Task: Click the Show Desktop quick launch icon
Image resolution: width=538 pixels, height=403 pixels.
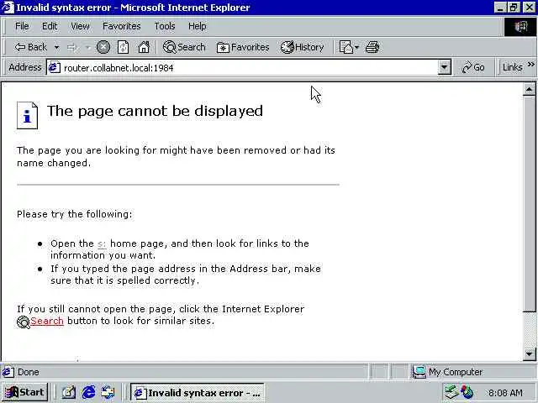Action: pyautogui.click(x=69, y=392)
